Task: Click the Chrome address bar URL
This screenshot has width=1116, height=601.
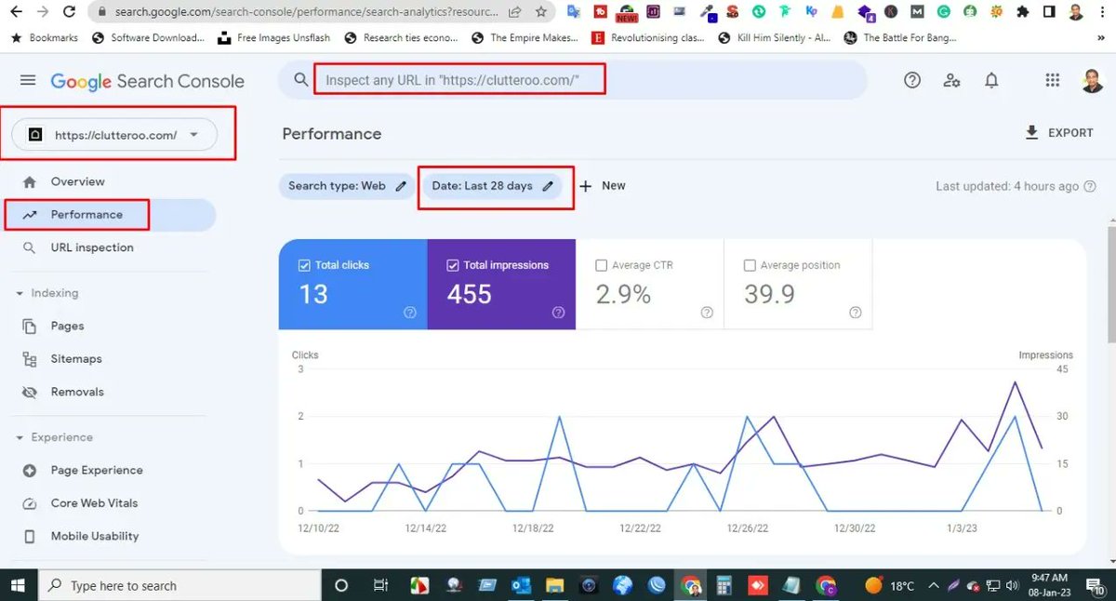Action: [306, 12]
